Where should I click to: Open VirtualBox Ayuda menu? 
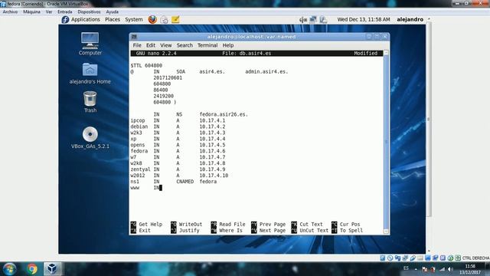(x=113, y=12)
